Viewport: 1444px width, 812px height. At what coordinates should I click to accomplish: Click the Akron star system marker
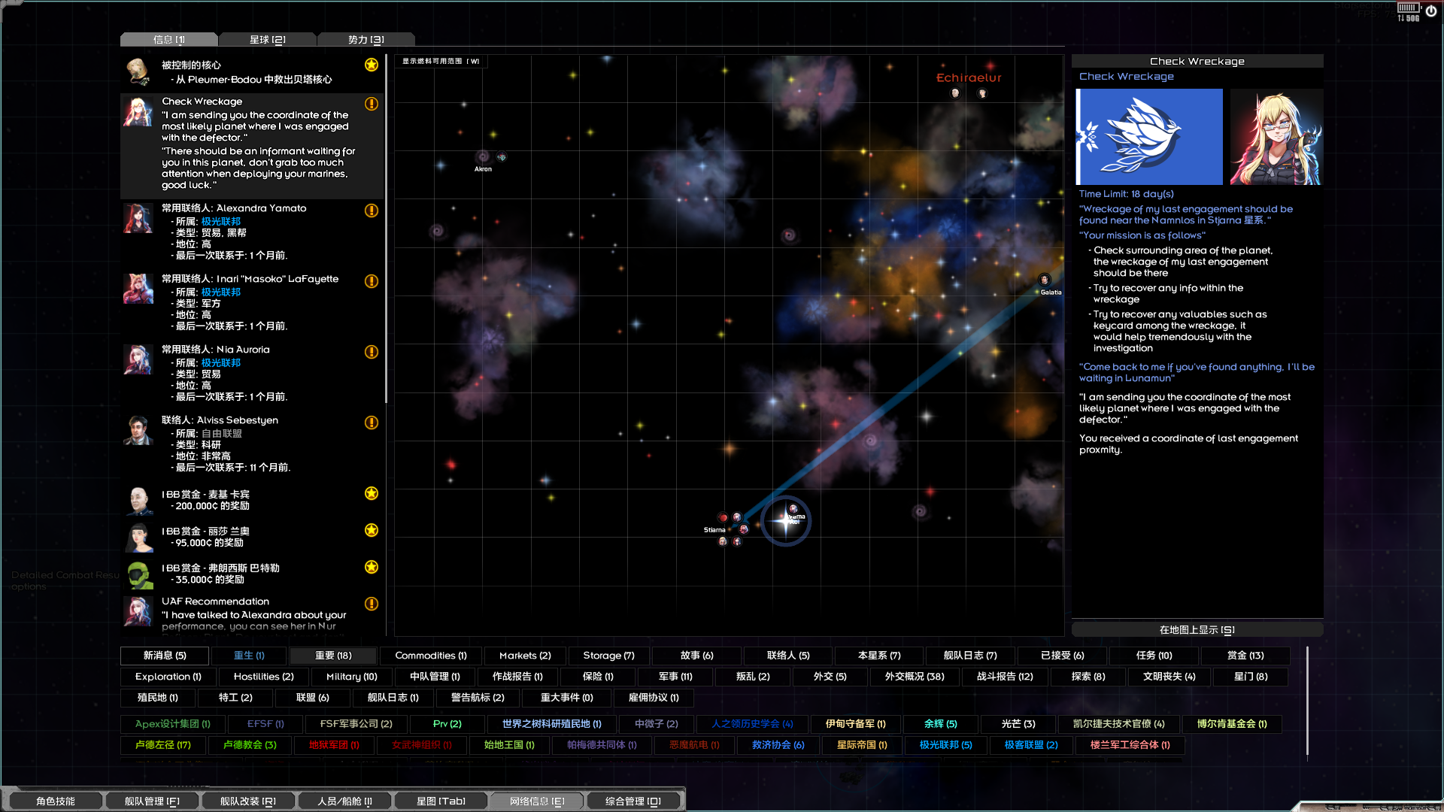[x=483, y=157]
